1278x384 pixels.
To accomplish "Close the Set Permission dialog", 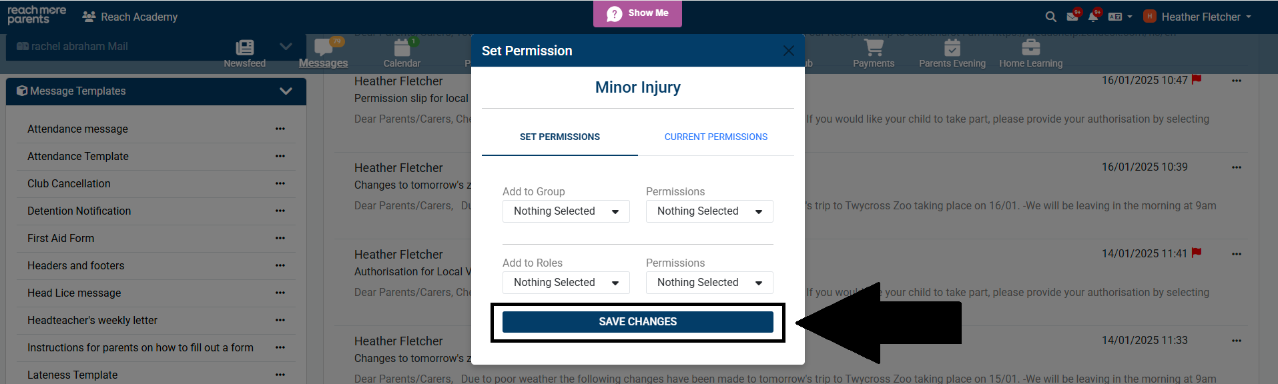I will pos(788,51).
